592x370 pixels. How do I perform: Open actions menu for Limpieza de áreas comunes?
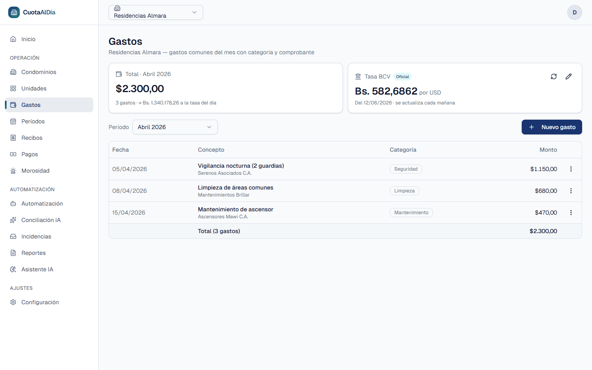click(571, 191)
